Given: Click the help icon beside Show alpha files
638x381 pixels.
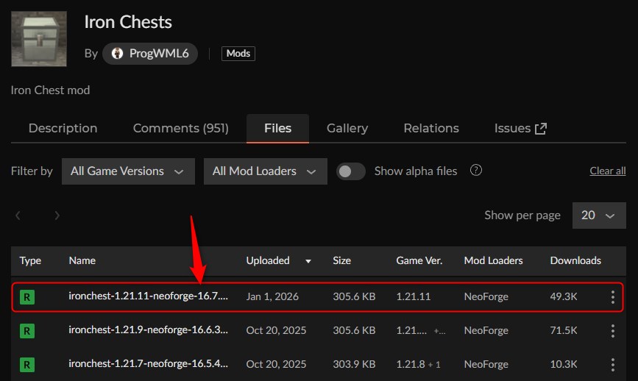Looking at the screenshot, I should tap(476, 170).
